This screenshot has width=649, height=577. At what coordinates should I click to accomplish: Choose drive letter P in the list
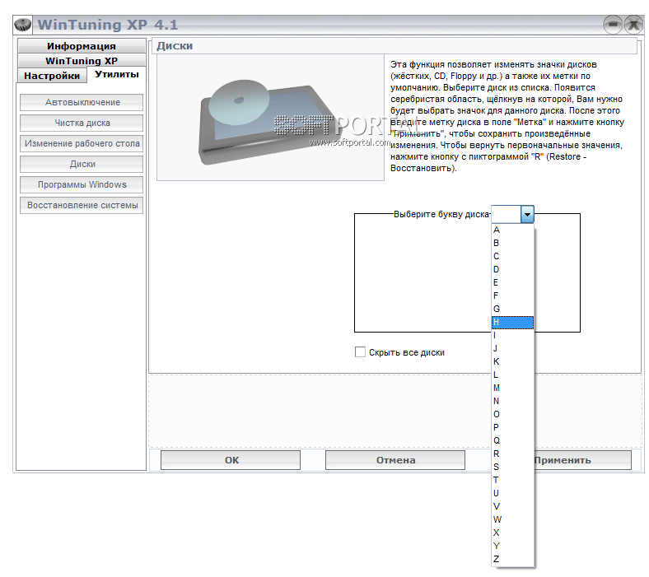click(x=512, y=427)
